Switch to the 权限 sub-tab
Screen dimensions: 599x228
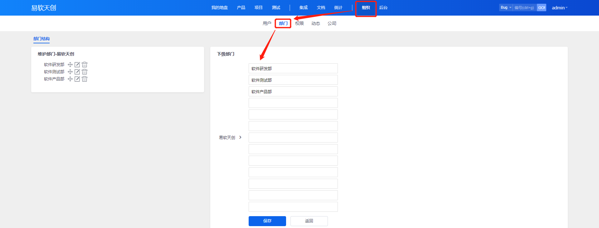click(x=299, y=23)
